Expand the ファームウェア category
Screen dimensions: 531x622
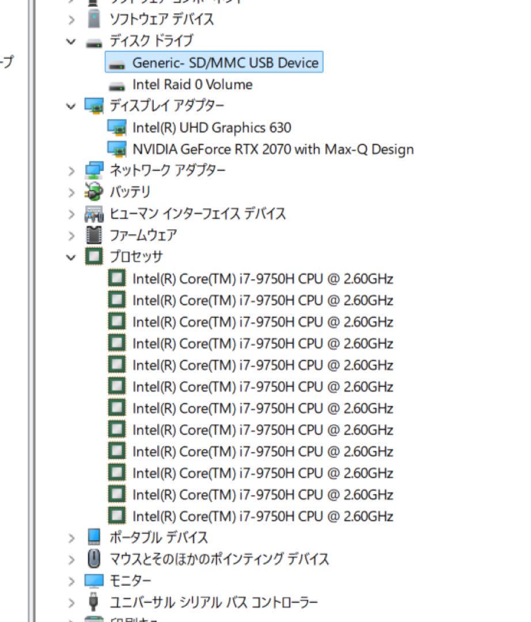71,236
